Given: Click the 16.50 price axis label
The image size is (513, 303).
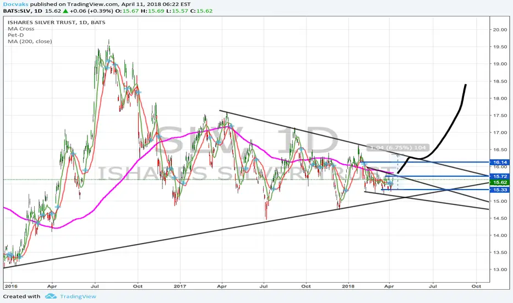Looking at the screenshot, I should pyautogui.click(x=500, y=150).
